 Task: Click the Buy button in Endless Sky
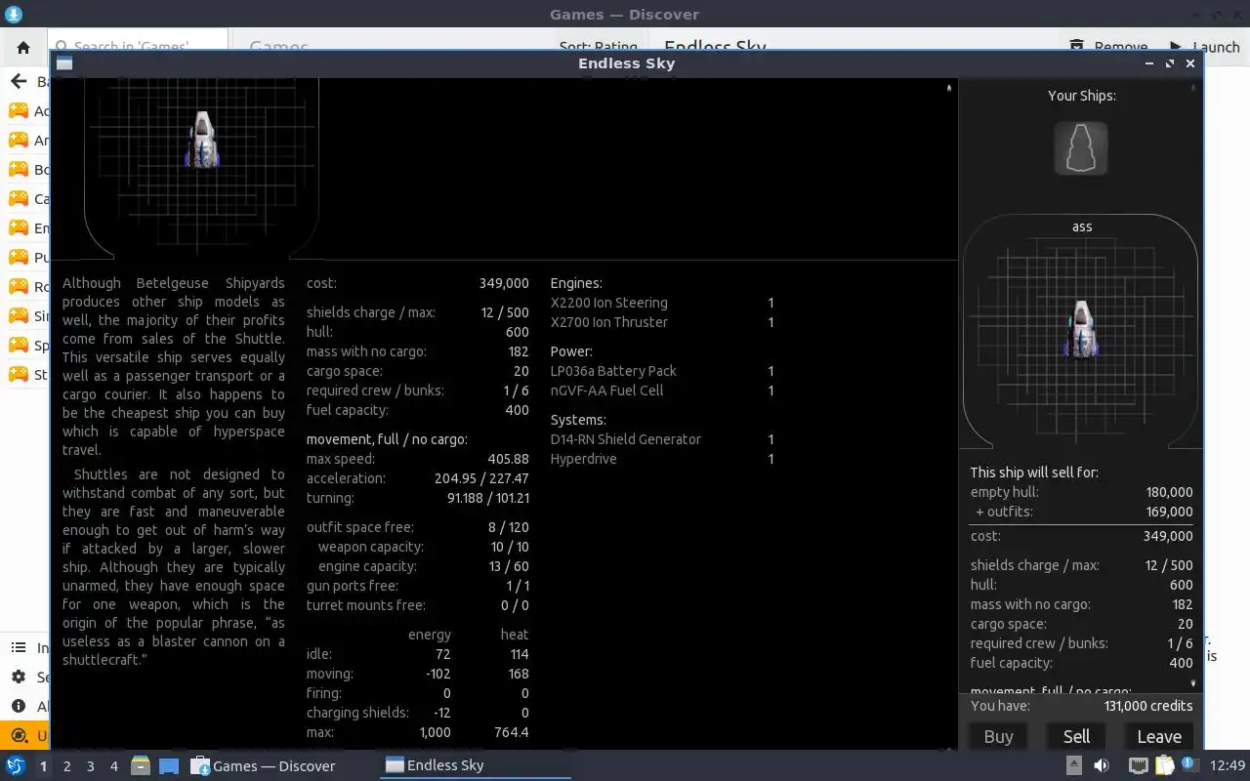click(x=998, y=737)
